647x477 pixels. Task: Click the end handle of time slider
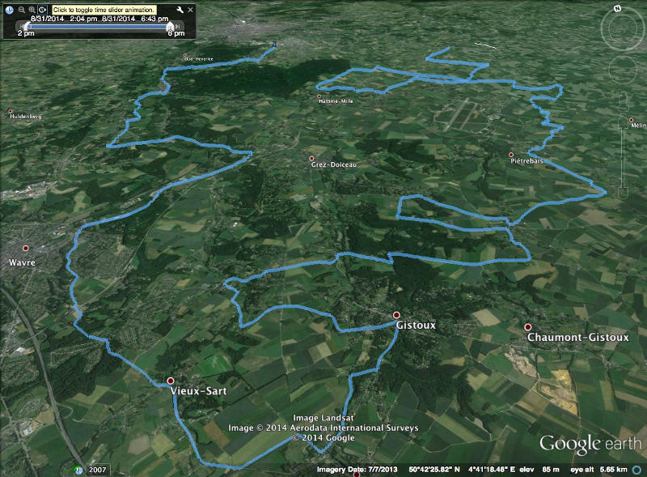pyautogui.click(x=168, y=26)
